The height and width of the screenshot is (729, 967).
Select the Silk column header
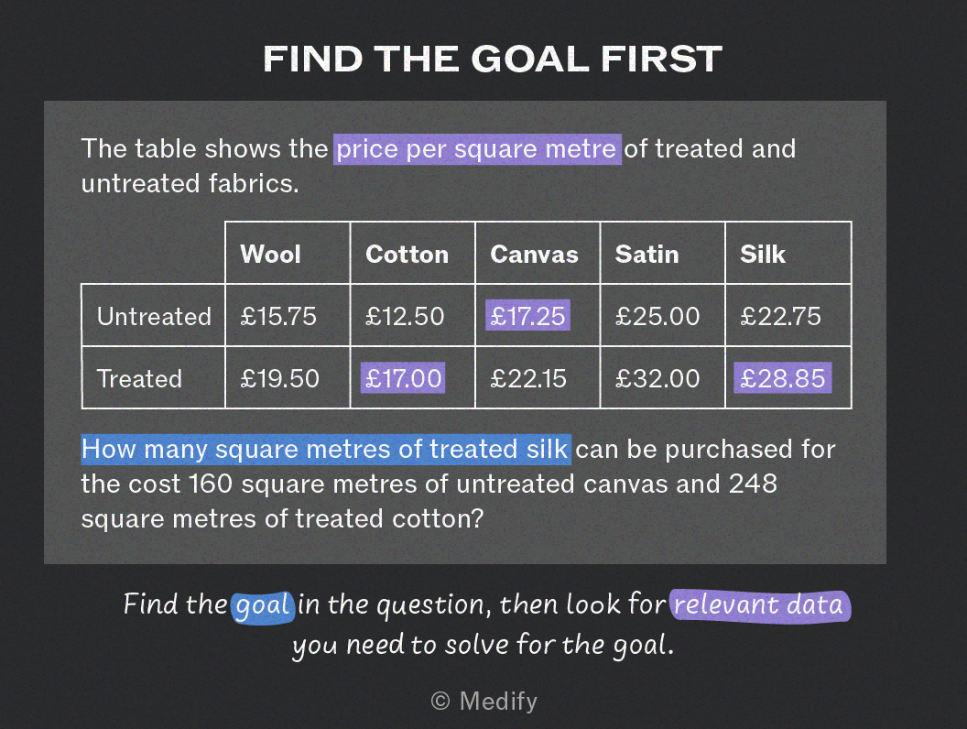click(763, 254)
